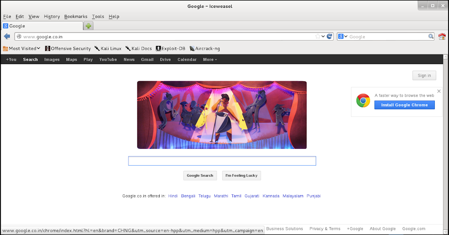Click Search in the Google bar
The image size is (449, 235).
[30, 60]
